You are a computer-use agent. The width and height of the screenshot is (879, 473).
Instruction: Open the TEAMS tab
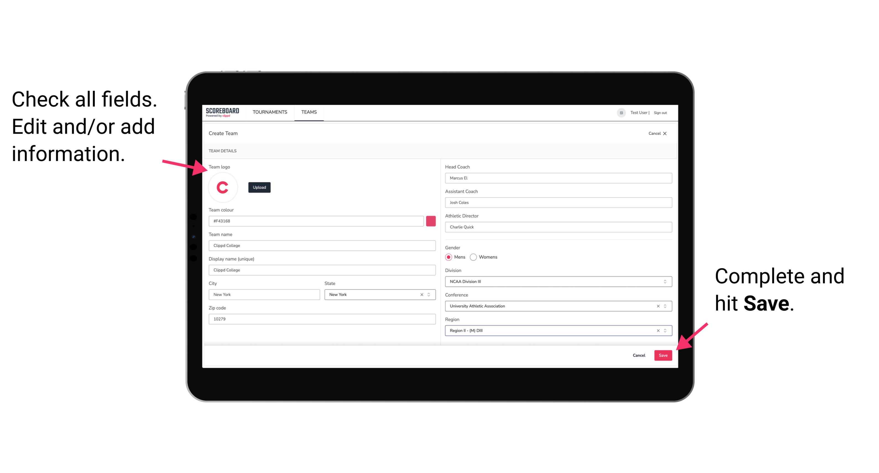click(310, 112)
